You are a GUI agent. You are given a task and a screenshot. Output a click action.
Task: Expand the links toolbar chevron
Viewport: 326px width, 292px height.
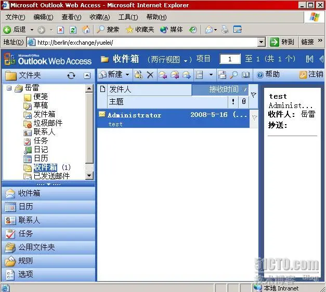(320, 41)
